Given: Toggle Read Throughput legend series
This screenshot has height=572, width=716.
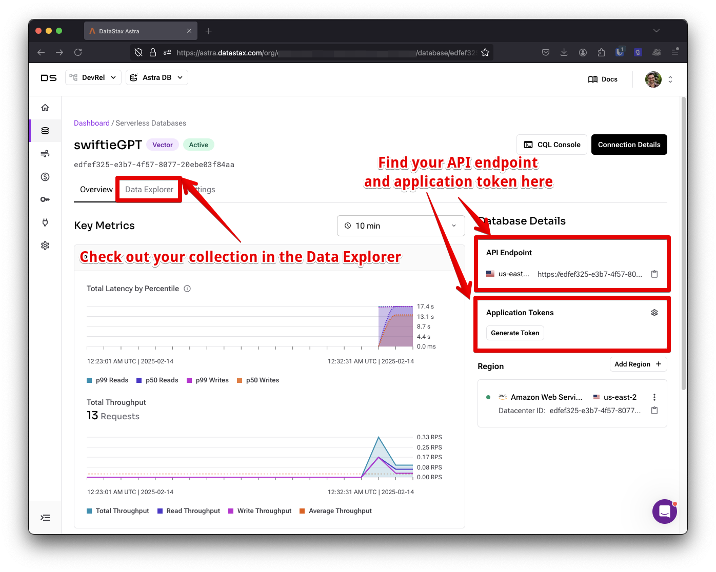Looking at the screenshot, I should coord(189,511).
